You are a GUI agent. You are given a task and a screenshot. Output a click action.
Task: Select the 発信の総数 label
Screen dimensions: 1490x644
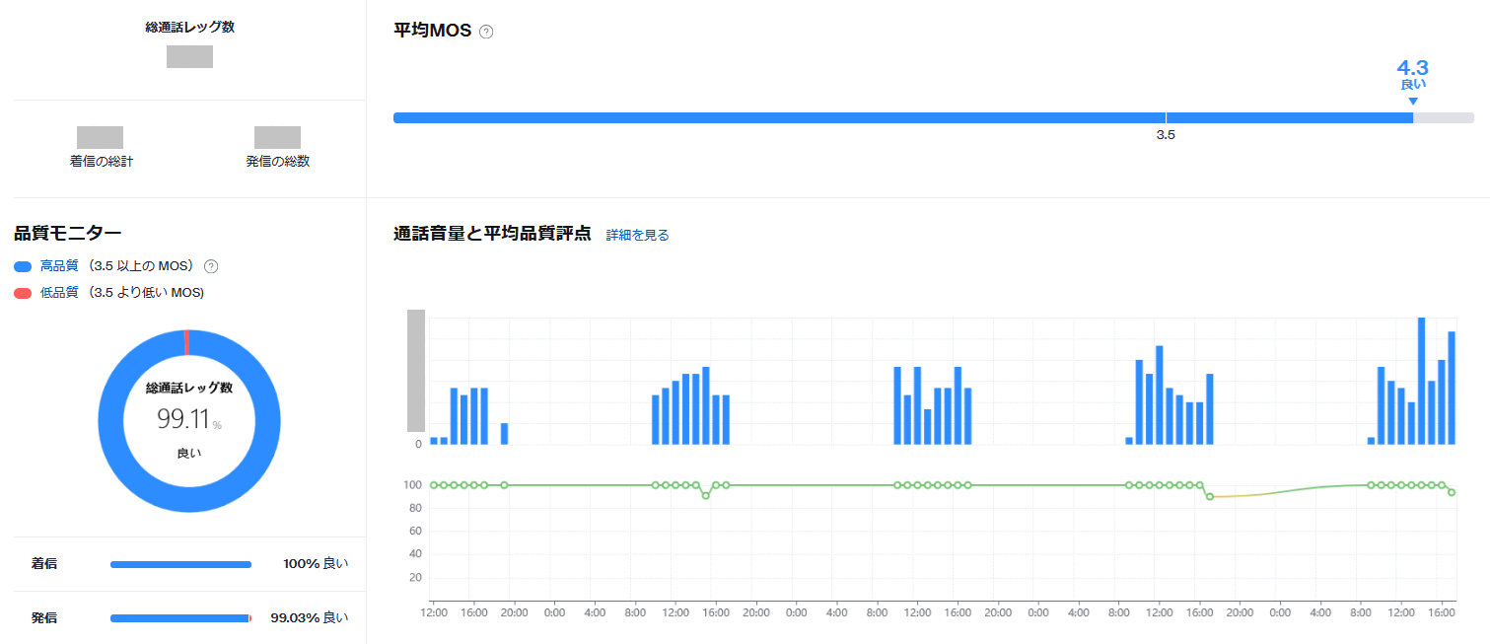277,161
